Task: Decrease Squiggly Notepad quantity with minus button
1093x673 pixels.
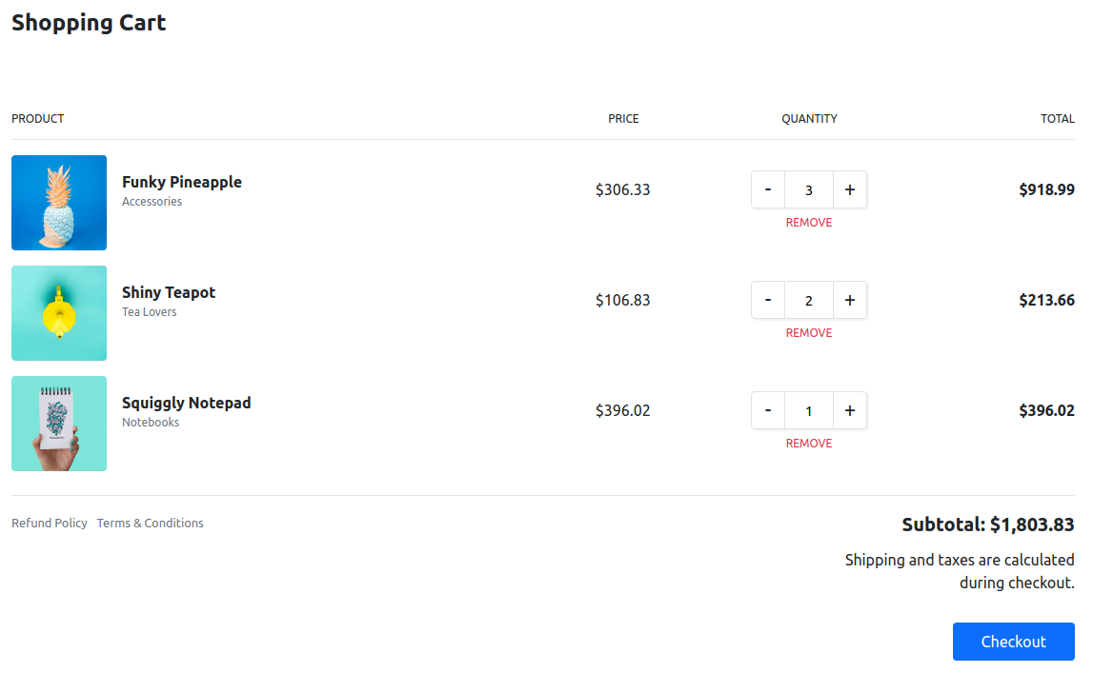Action: click(768, 409)
